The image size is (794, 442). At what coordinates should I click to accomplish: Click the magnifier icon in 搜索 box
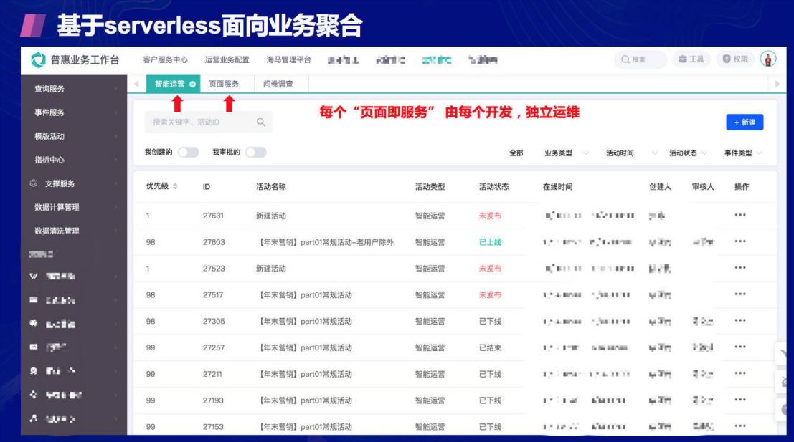point(627,59)
